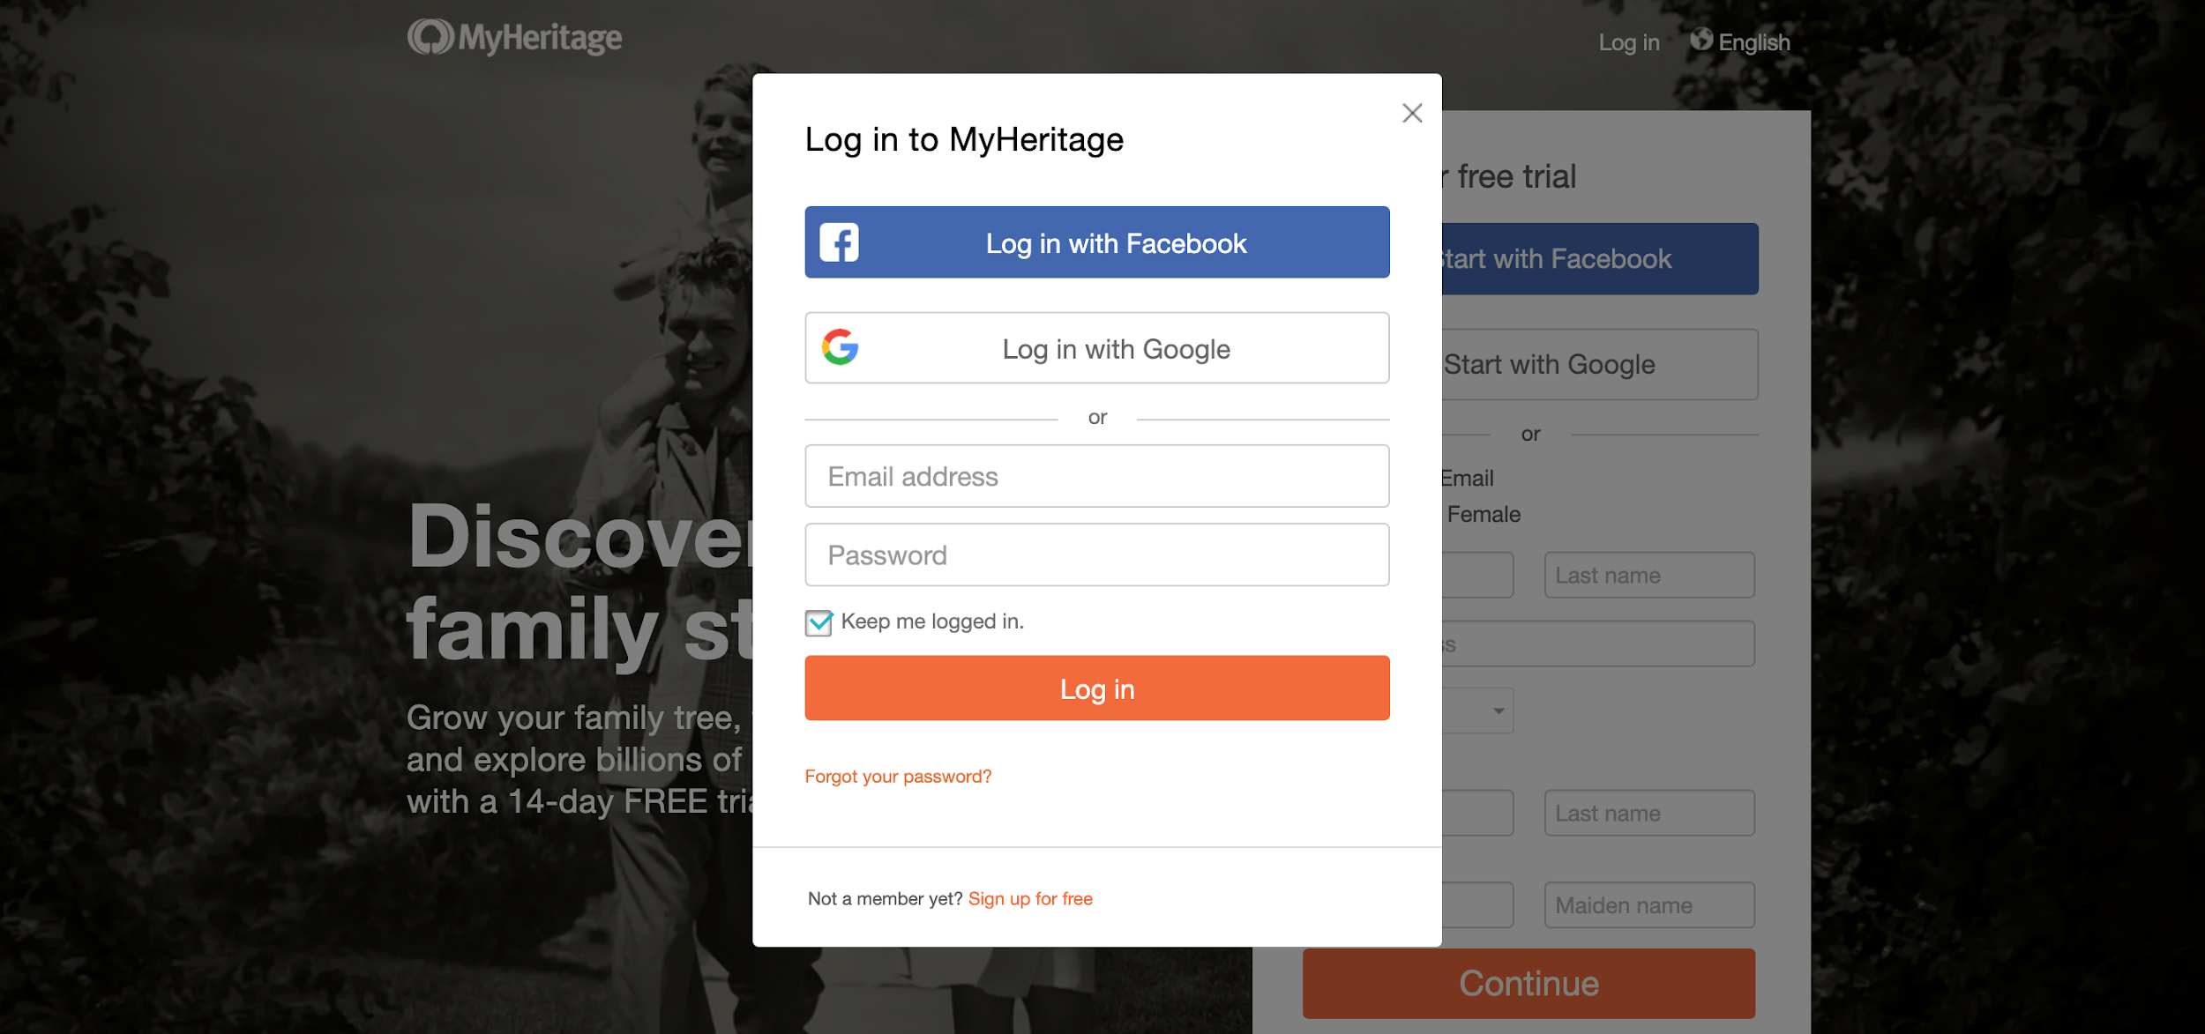Click the Forgot your password link

[x=897, y=774]
